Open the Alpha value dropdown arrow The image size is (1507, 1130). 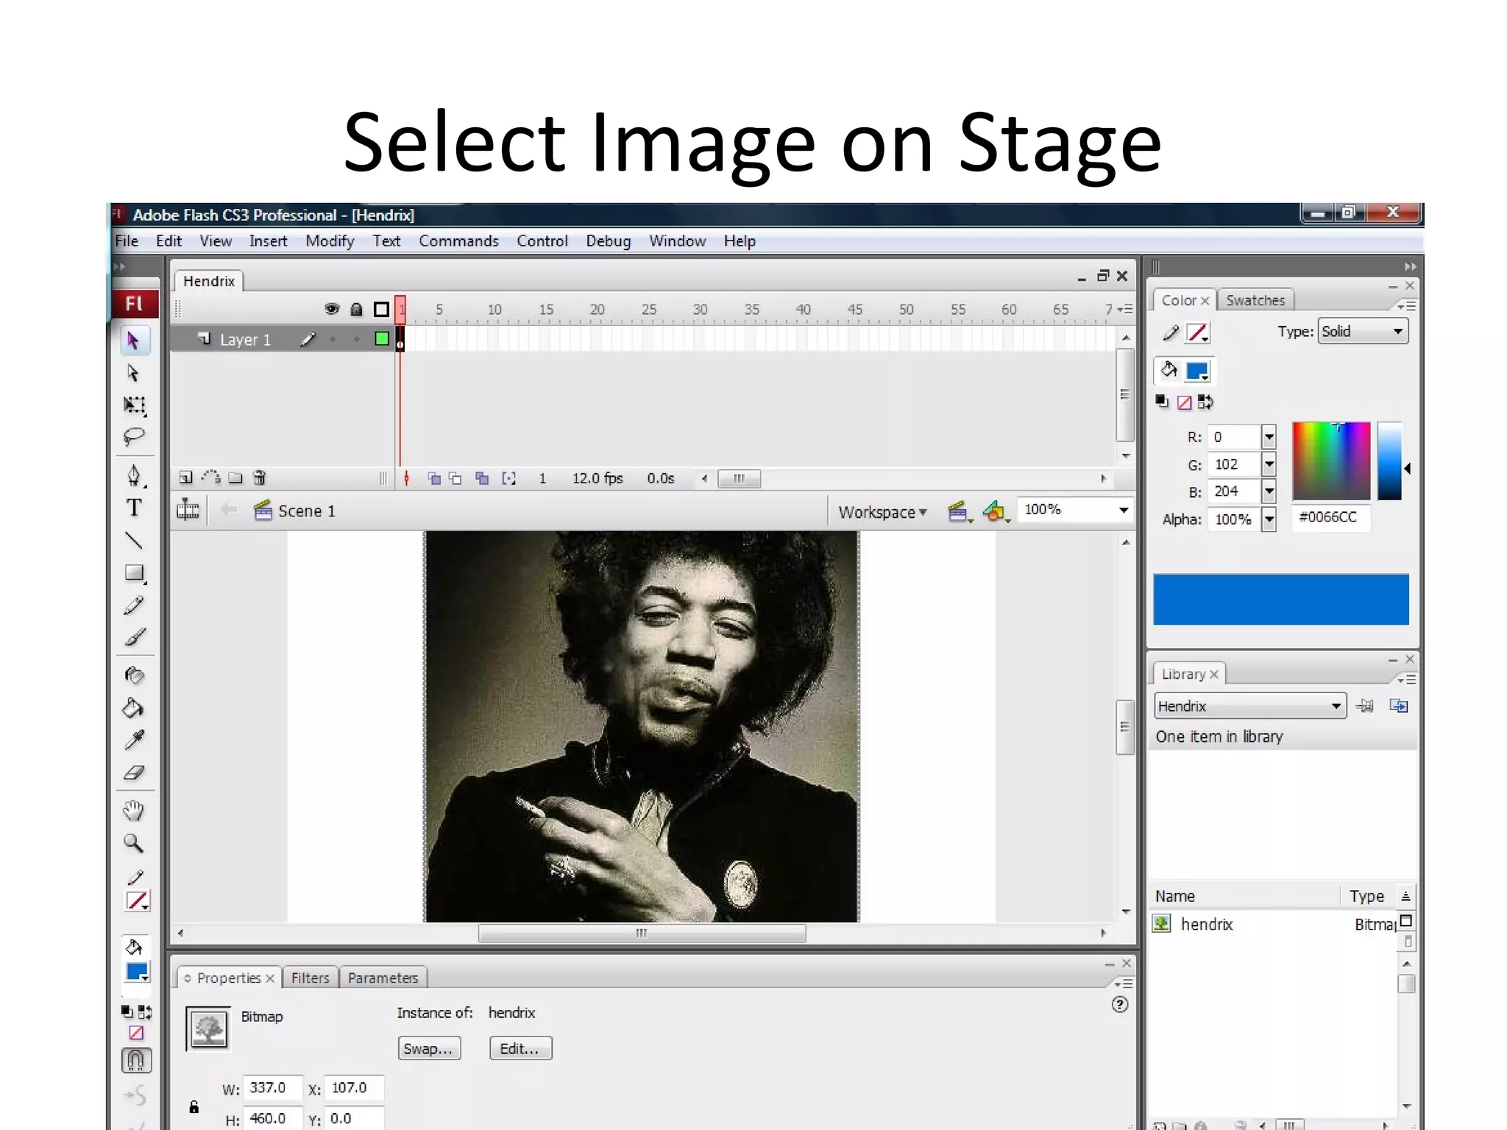[x=1269, y=519]
